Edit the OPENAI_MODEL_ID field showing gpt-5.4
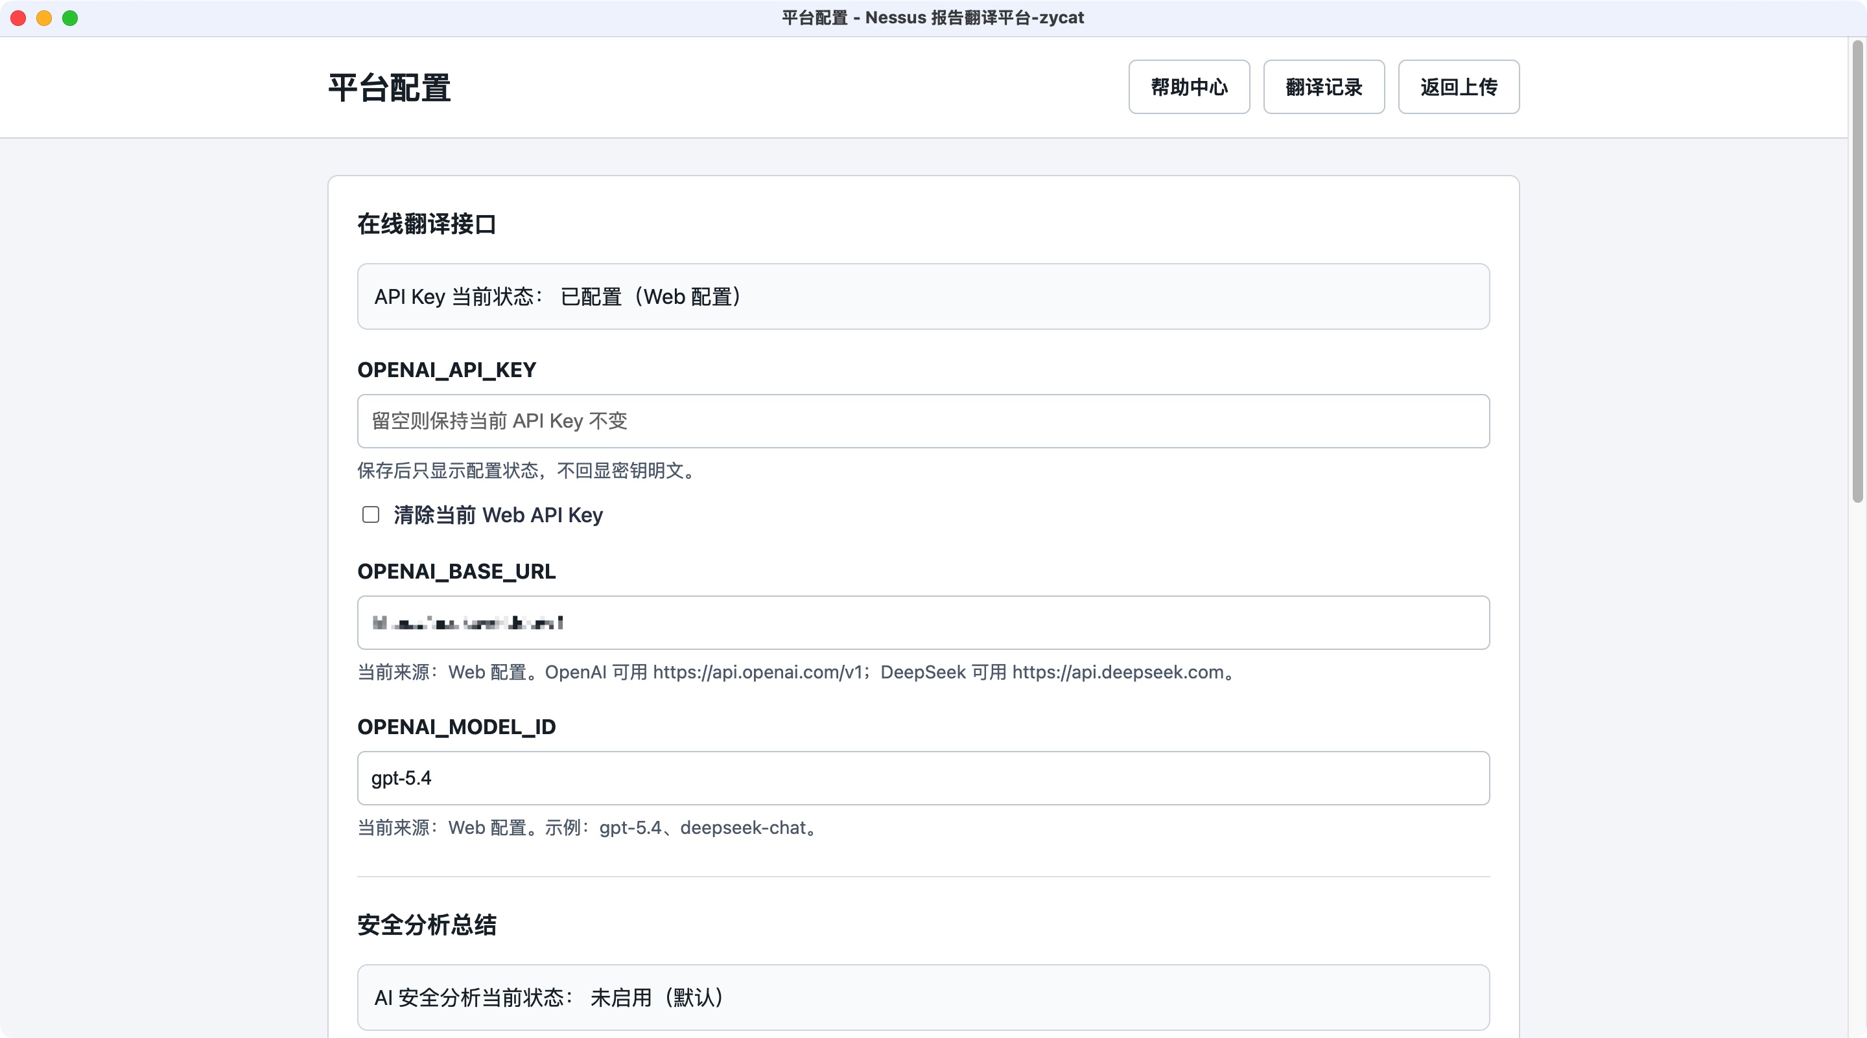 [923, 778]
